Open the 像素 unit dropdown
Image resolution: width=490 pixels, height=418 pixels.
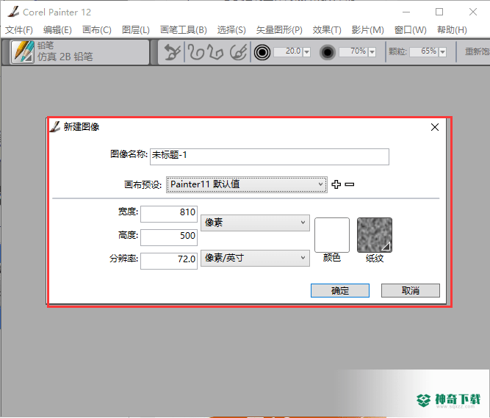tap(255, 223)
